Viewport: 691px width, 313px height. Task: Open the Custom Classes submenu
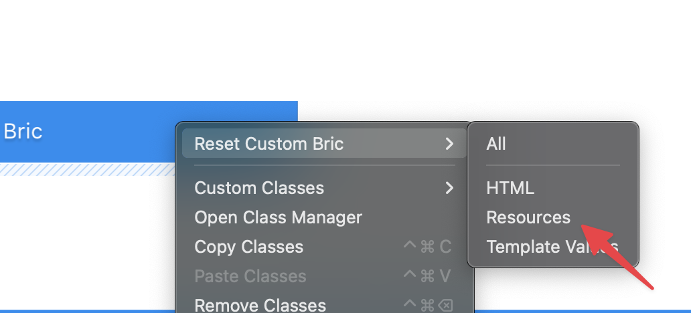pos(259,188)
